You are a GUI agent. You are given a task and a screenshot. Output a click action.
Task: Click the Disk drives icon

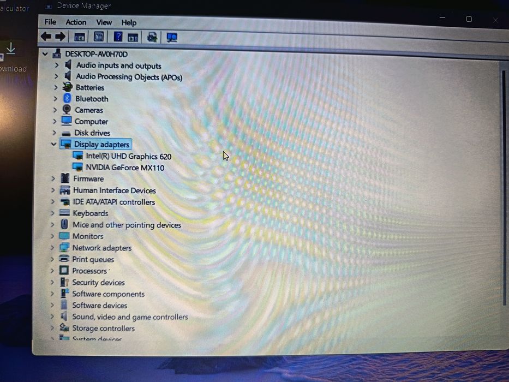[x=66, y=133]
